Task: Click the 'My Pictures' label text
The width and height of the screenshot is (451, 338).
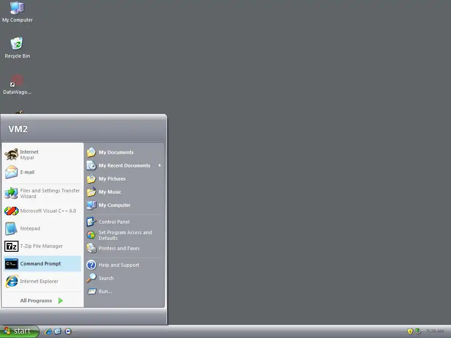Action: 112,179
